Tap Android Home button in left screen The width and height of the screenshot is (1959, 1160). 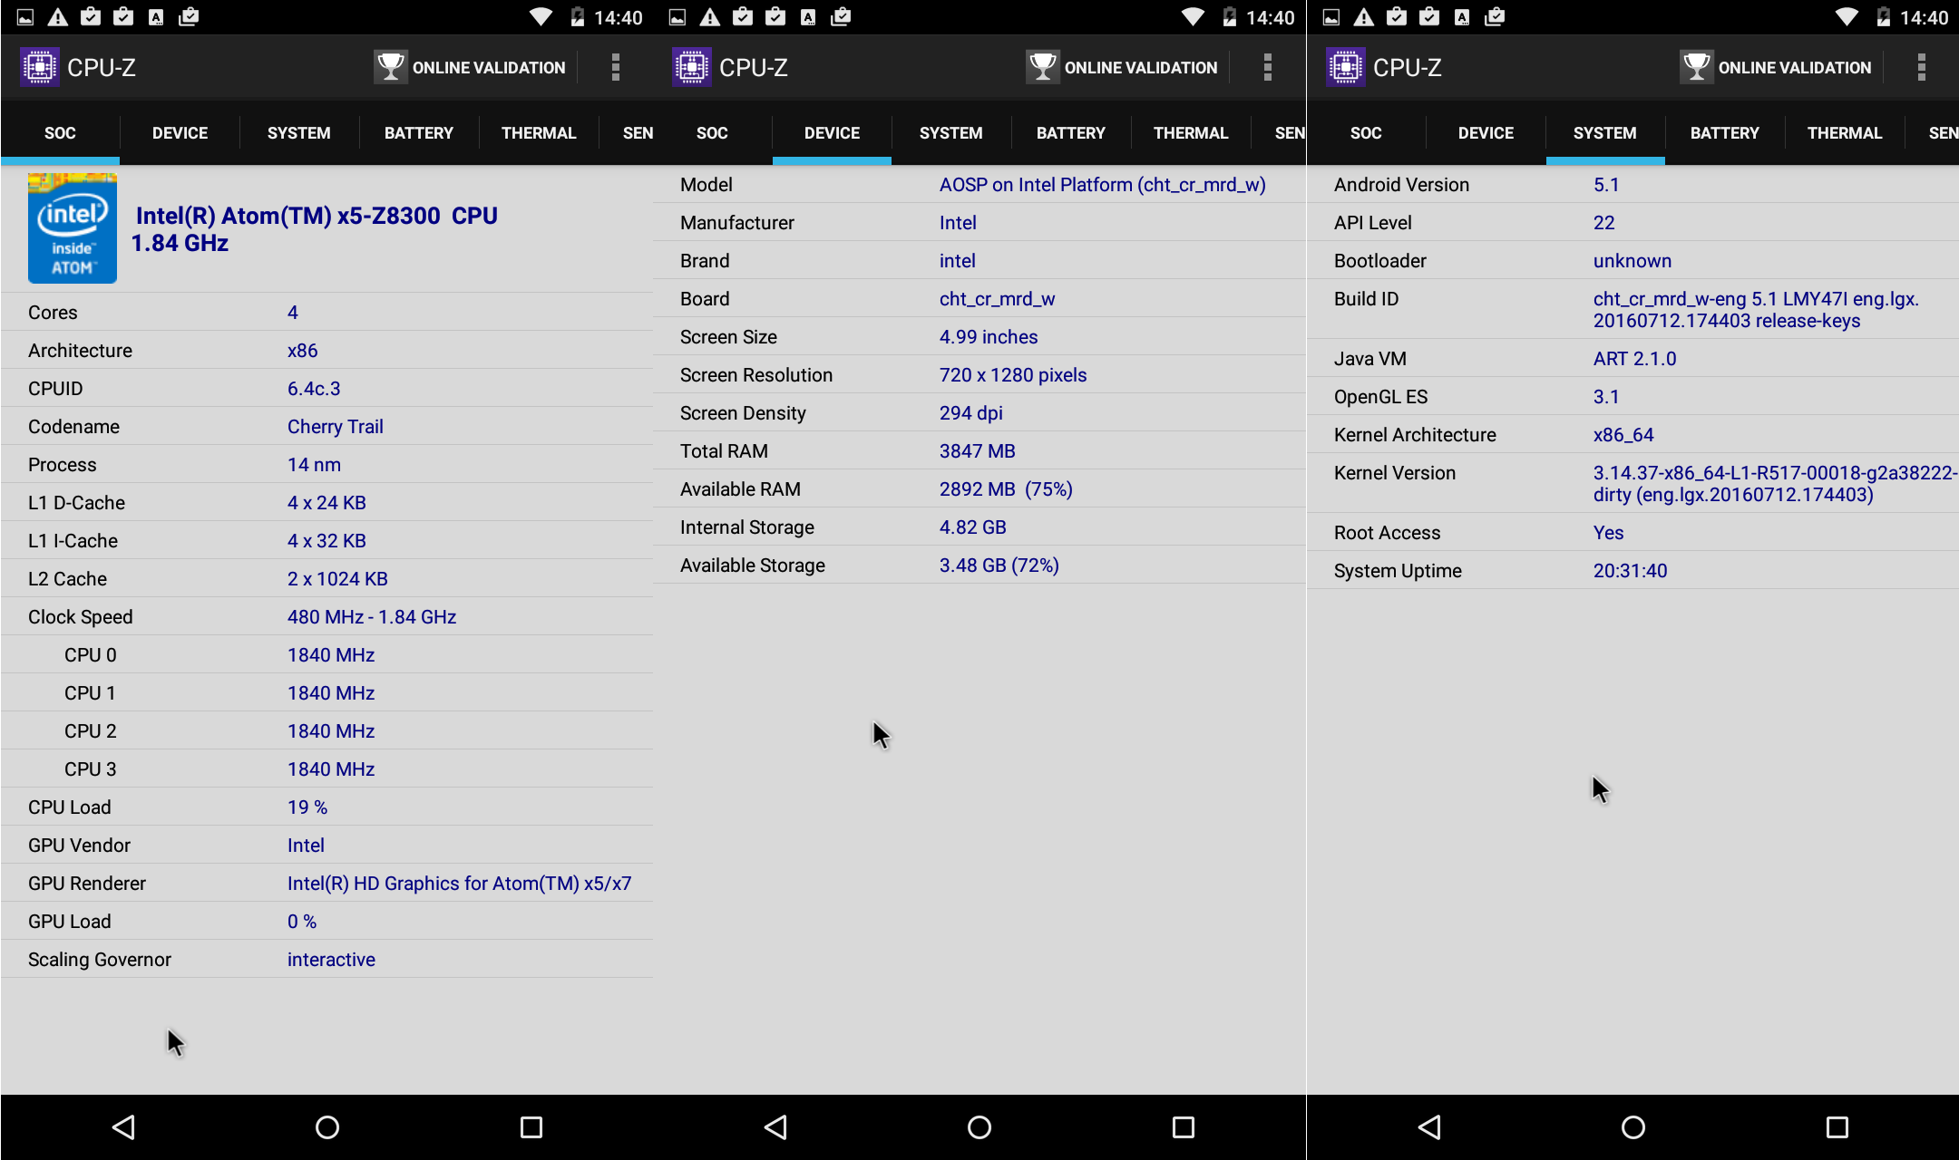(327, 1127)
